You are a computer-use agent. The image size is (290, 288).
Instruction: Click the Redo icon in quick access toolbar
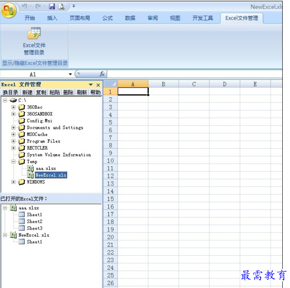click(38, 6)
